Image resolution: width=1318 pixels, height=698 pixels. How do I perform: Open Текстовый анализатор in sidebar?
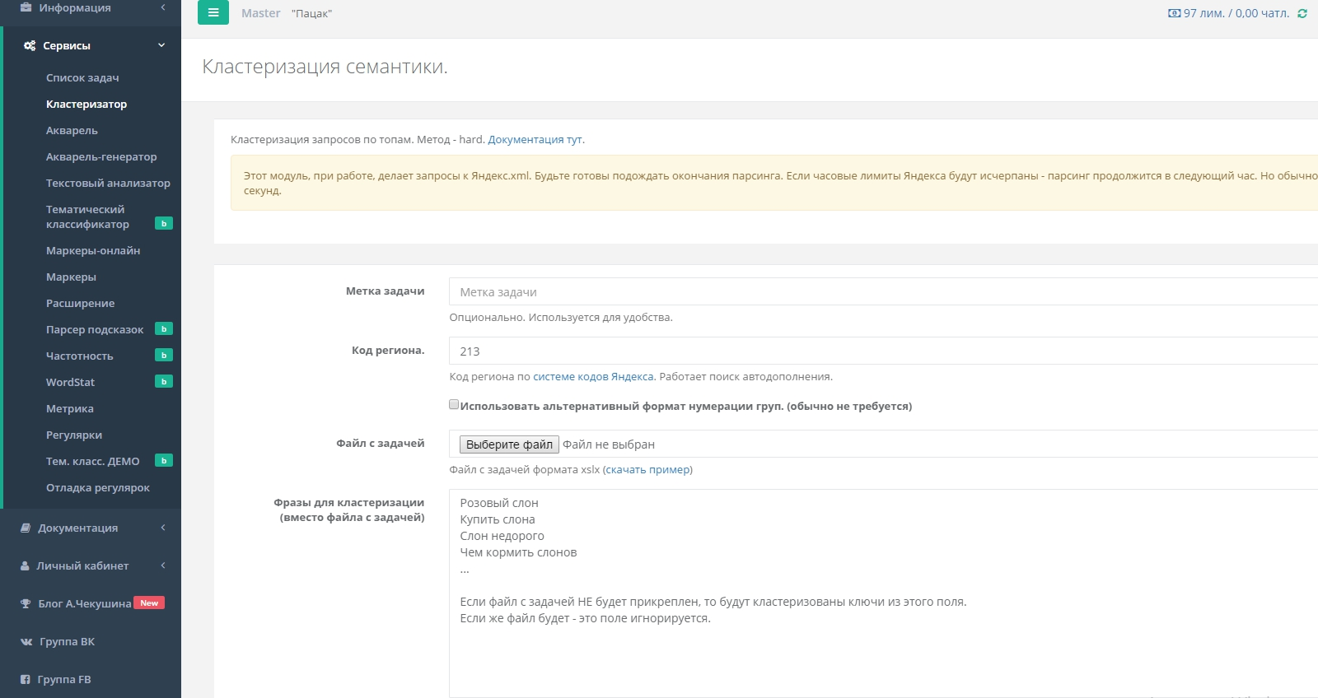(108, 183)
